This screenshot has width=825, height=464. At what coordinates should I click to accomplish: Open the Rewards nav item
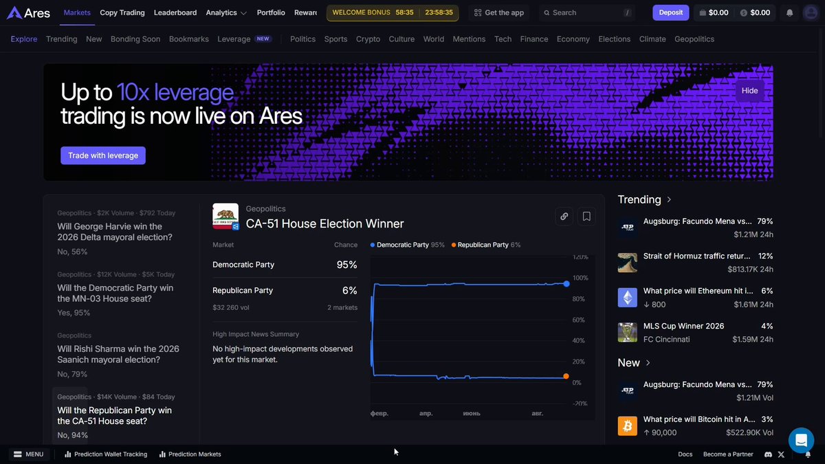point(306,12)
